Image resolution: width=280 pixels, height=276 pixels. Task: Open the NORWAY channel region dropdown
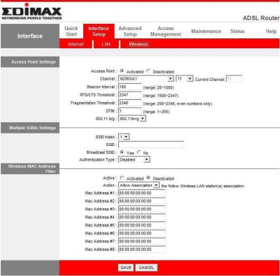[x=146, y=79]
